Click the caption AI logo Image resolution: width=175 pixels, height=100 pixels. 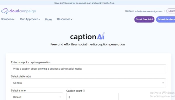(x=87, y=36)
